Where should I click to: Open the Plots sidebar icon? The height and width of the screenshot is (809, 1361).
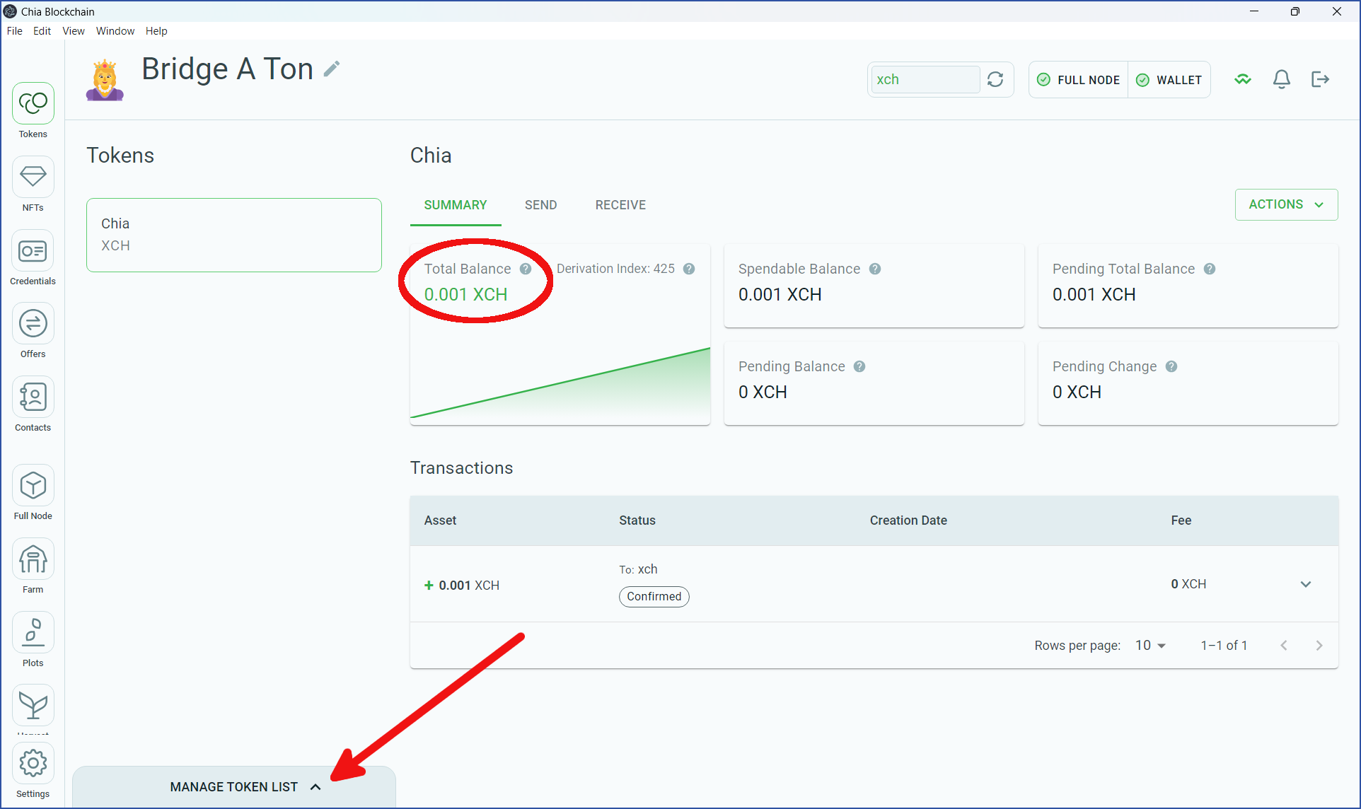click(x=33, y=633)
